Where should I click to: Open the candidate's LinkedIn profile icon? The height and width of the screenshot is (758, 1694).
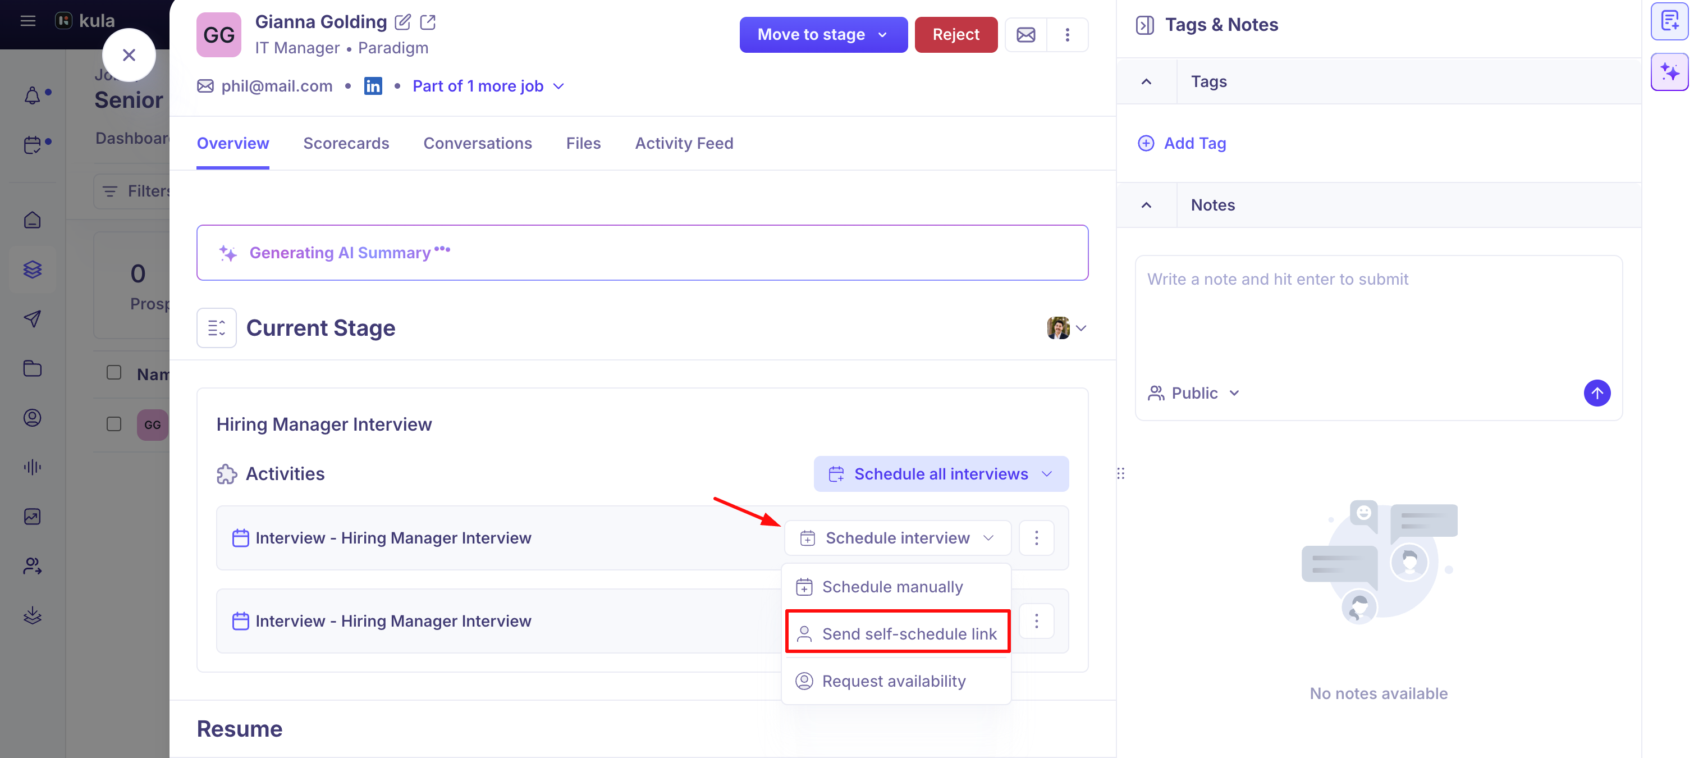[373, 86]
